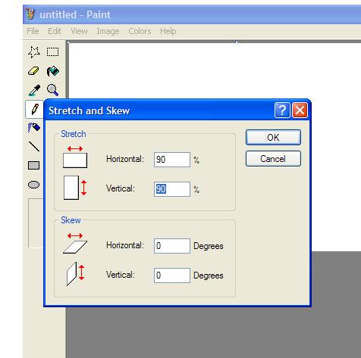Activate the Magnifier tool

click(x=52, y=90)
